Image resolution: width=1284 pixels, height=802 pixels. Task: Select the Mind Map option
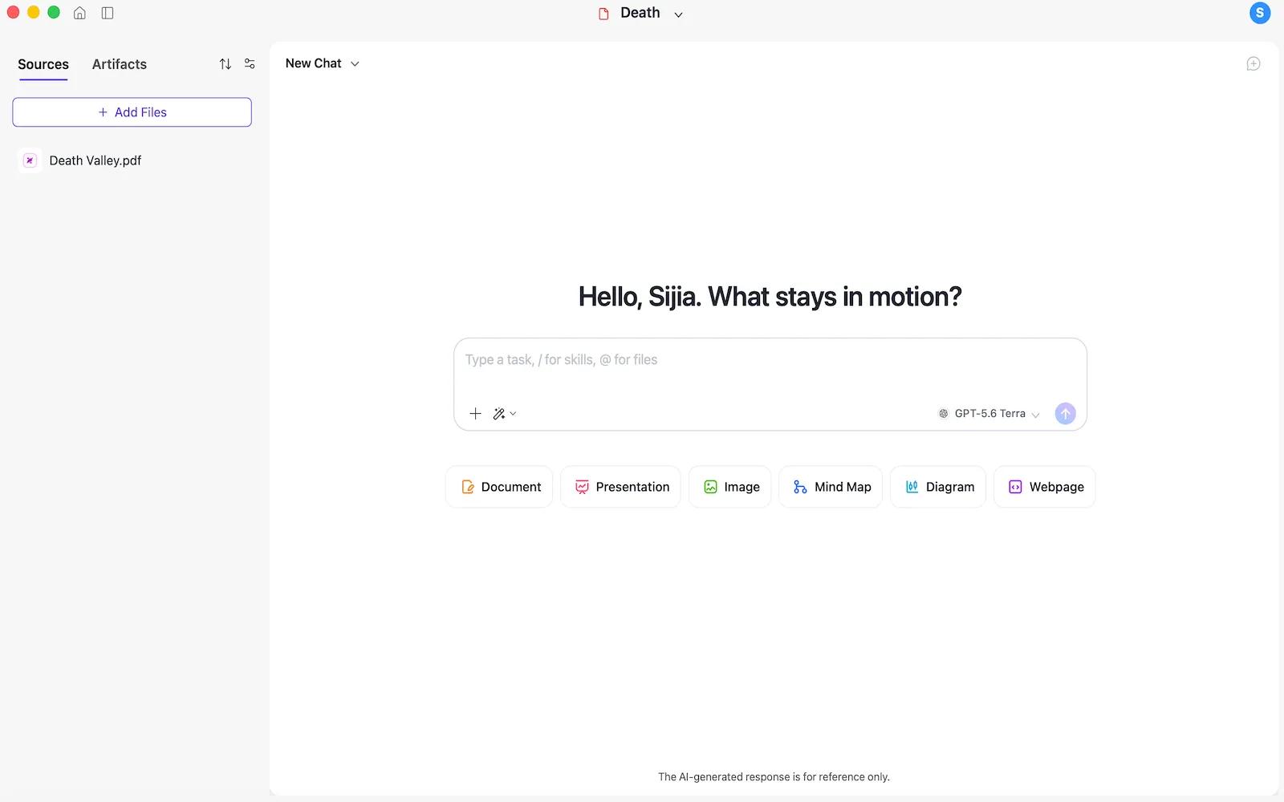coord(831,487)
